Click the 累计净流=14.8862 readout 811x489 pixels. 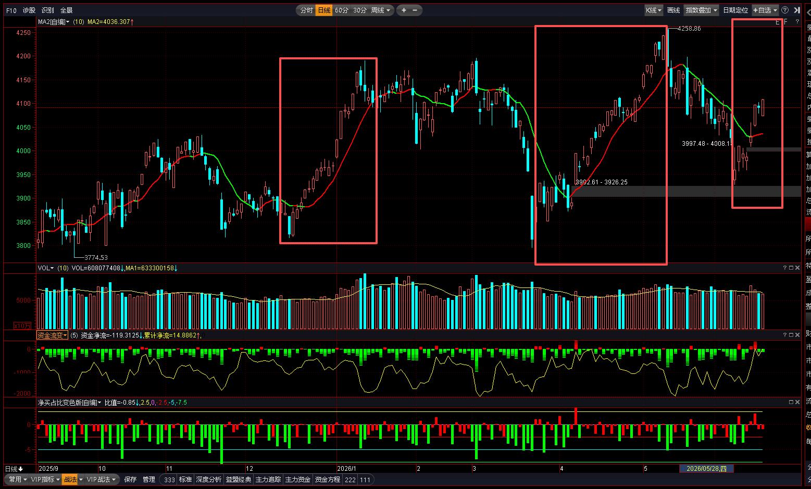(x=172, y=335)
